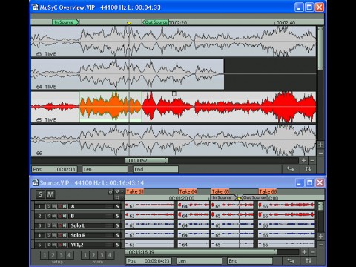Toggle the lock icon above track list
Viewport: 356px width, 267px height.
[x=111, y=191]
